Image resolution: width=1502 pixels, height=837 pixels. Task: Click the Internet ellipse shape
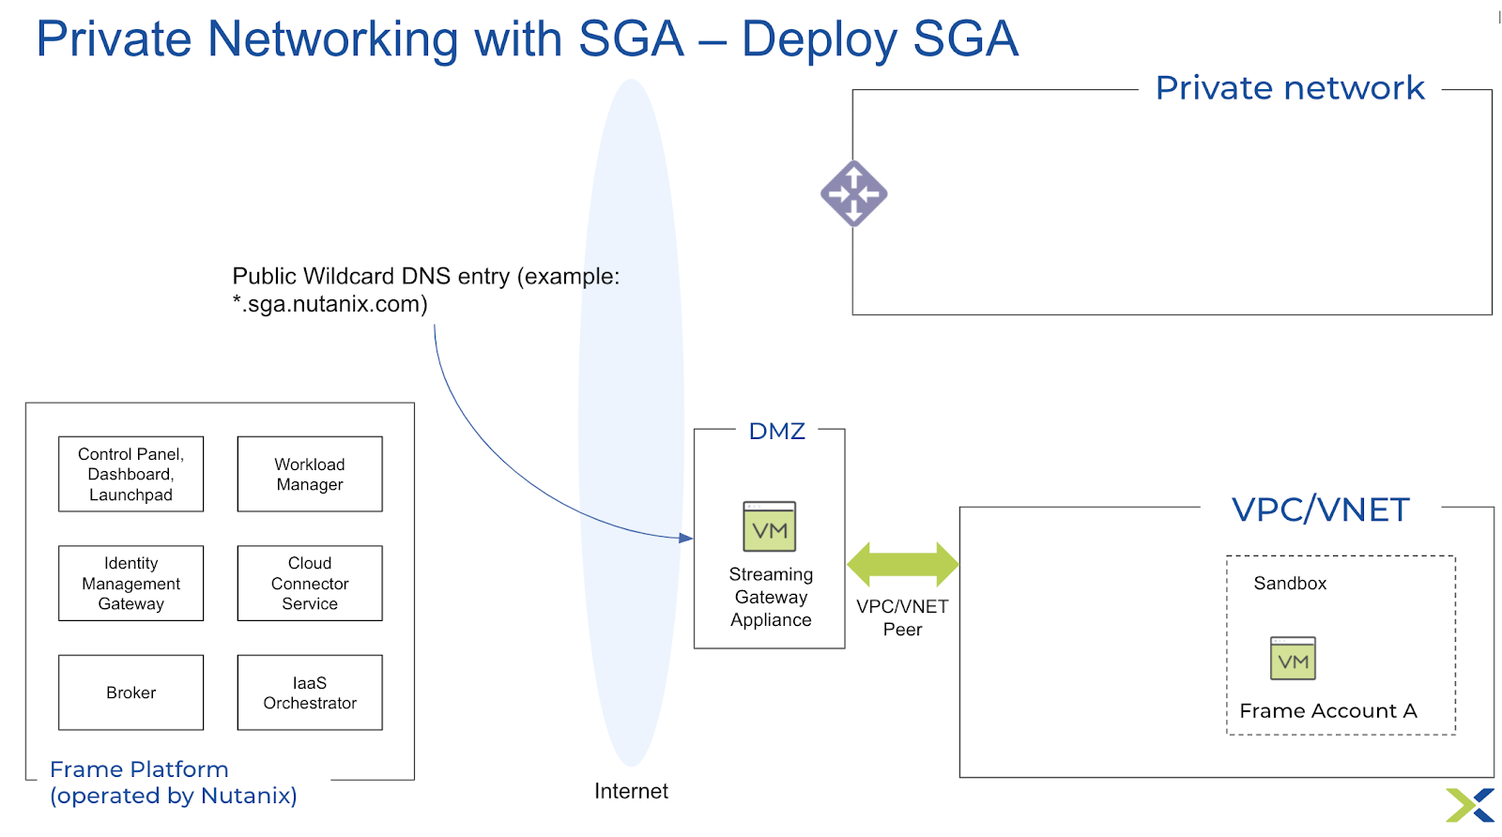[631, 422]
